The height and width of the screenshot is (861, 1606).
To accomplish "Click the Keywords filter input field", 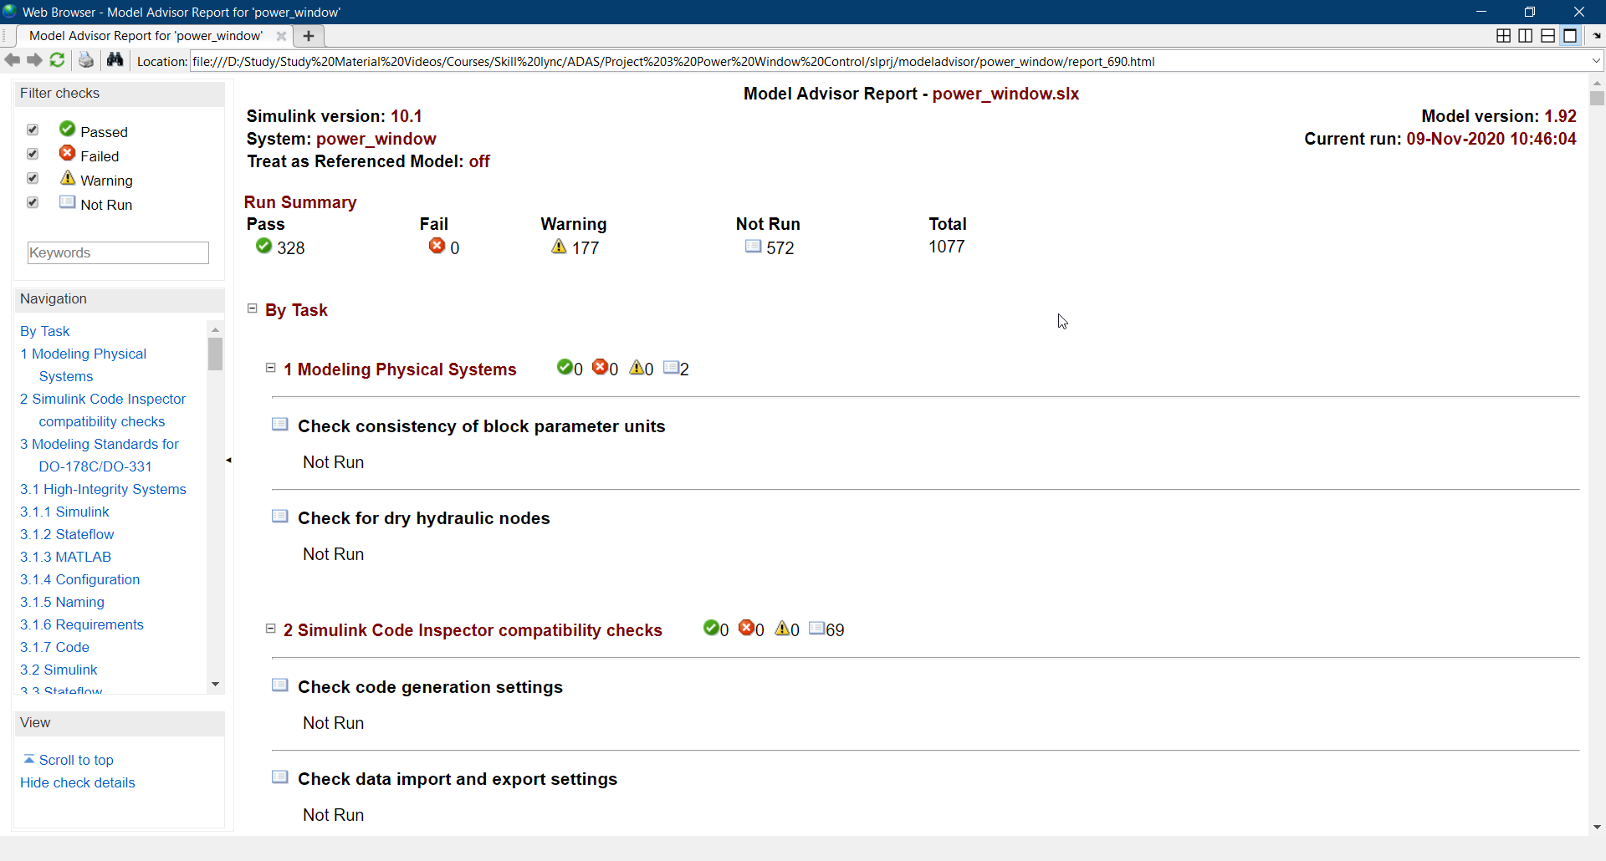I will 118,252.
